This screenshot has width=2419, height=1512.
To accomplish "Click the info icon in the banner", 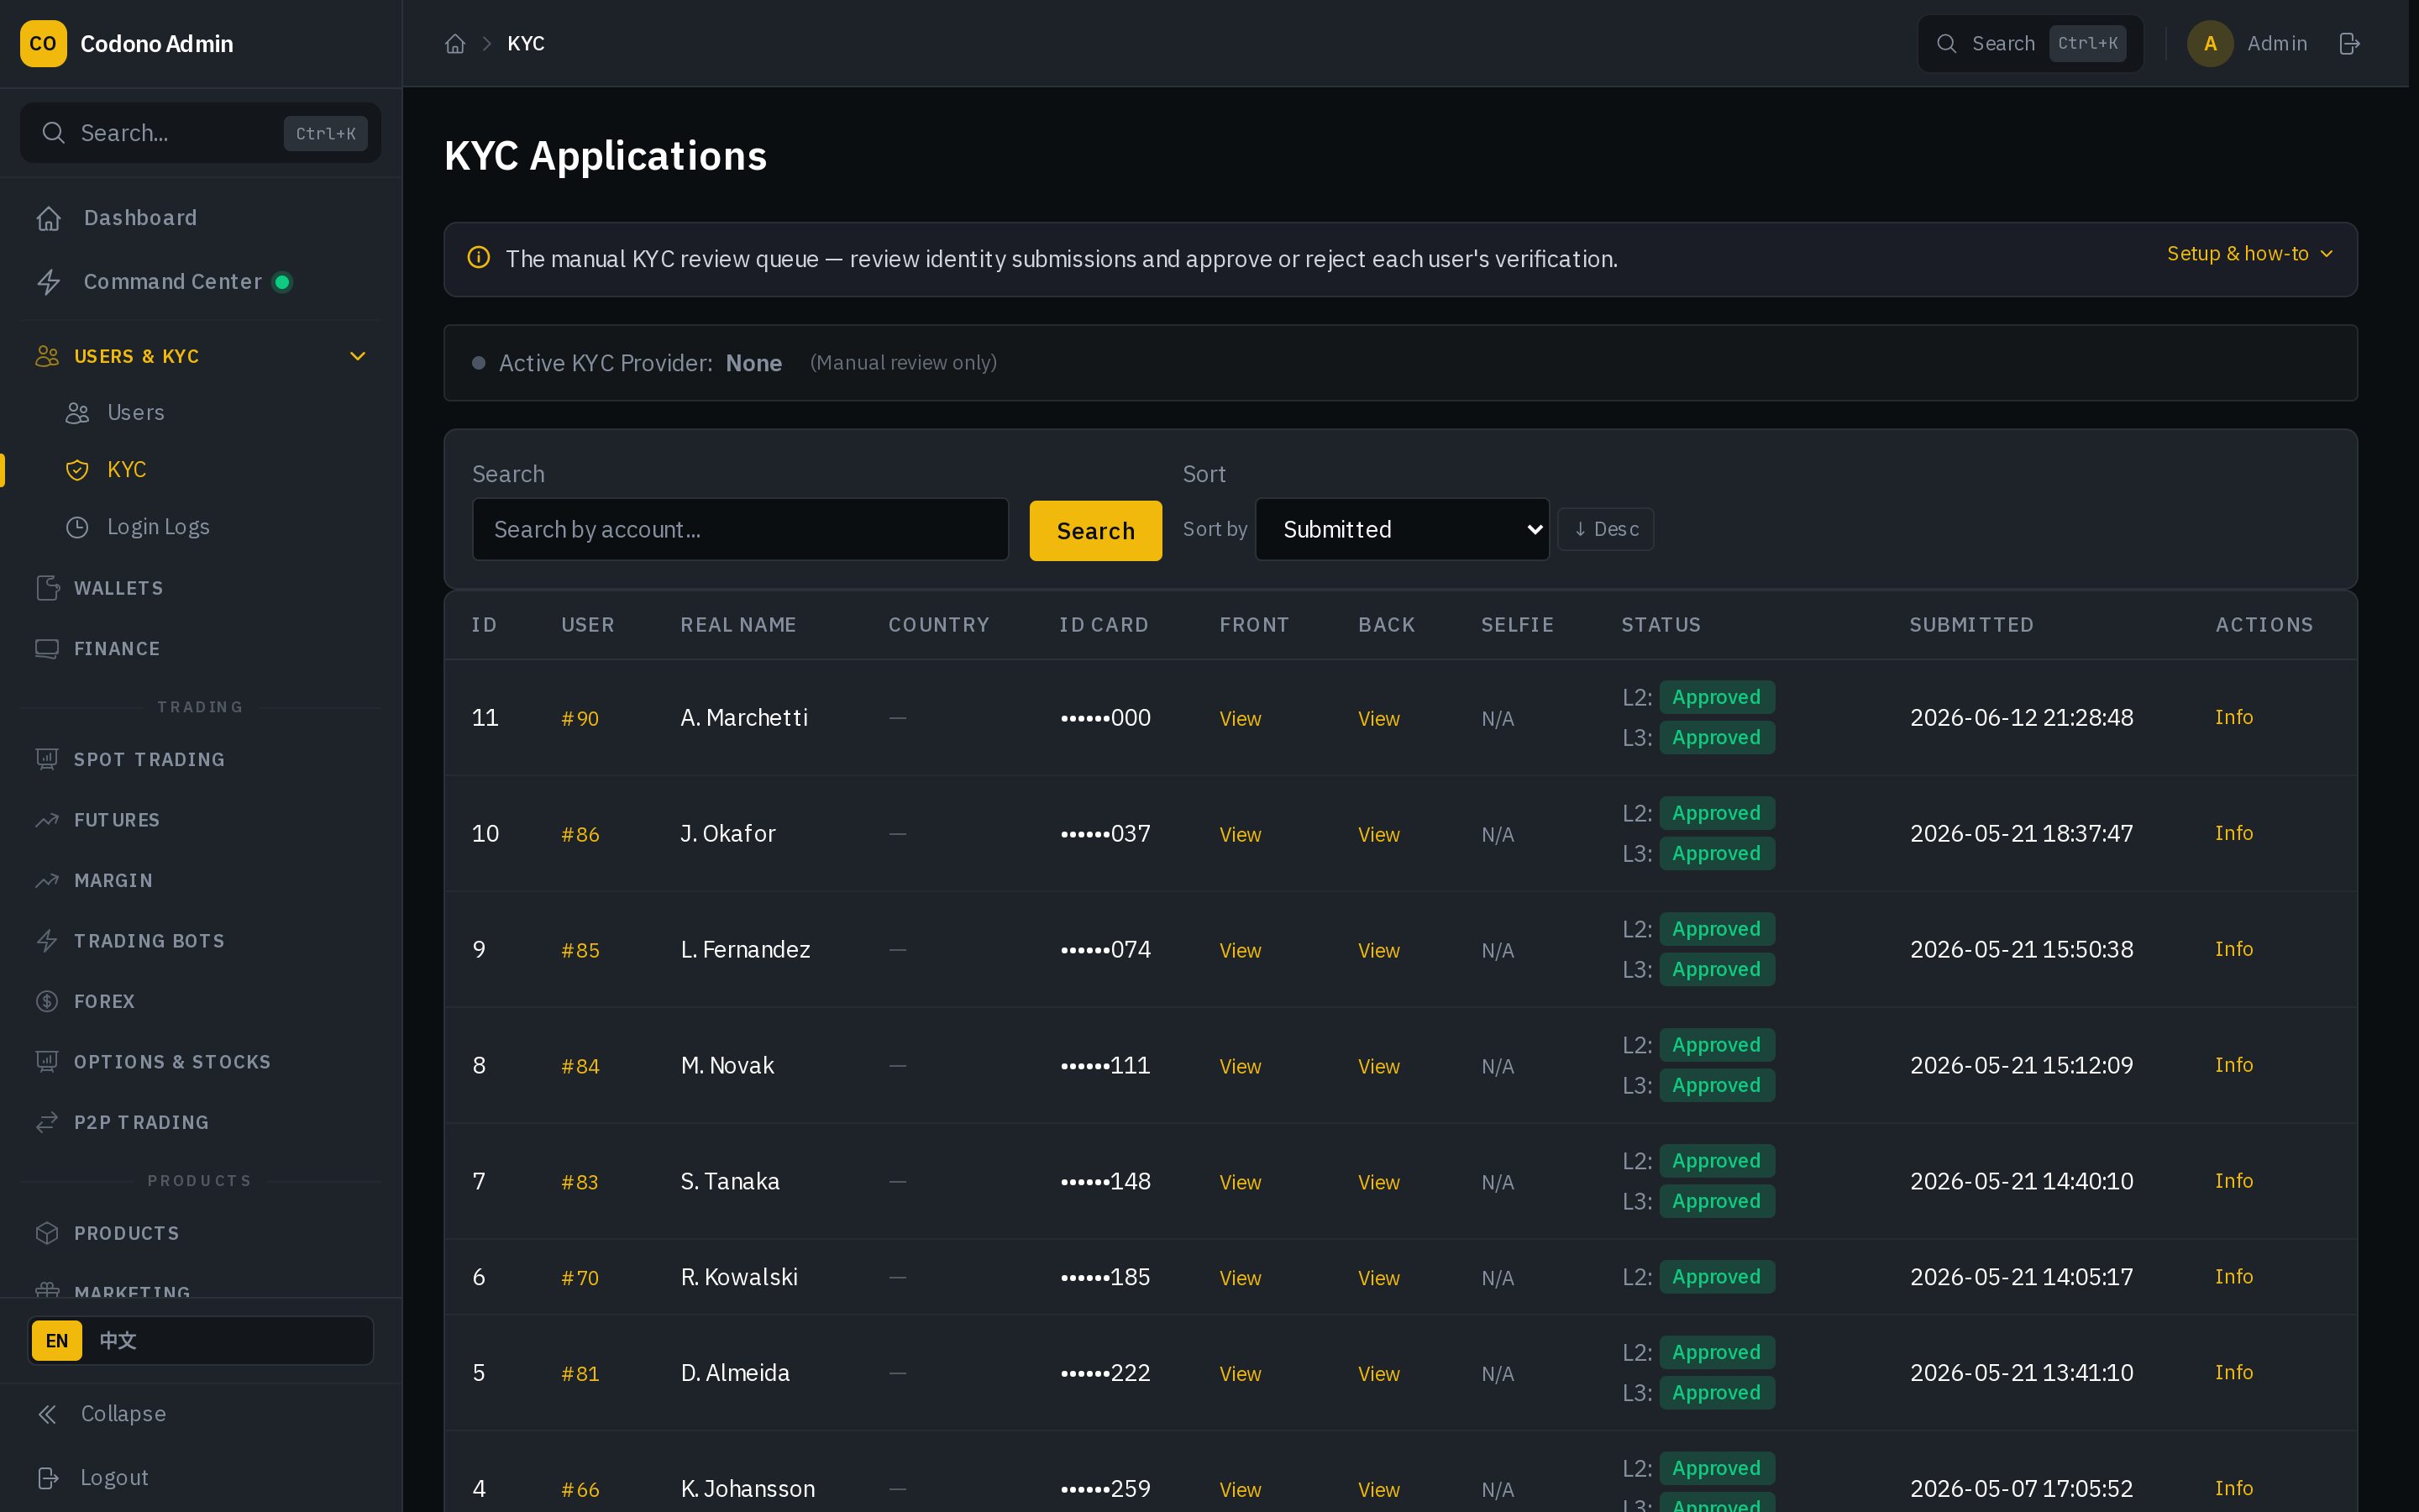I will (x=479, y=258).
